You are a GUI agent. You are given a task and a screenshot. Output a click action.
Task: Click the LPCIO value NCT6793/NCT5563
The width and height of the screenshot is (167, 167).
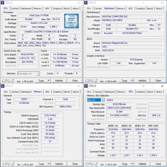click(132, 33)
